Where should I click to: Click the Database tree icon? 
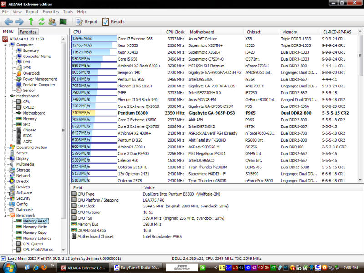[x=12, y=210]
